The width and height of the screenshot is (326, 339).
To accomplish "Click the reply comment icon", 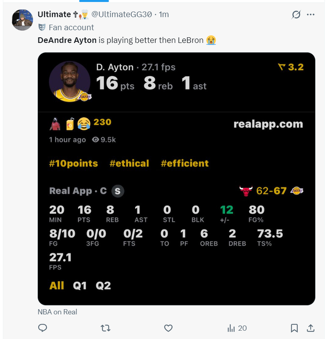I will pyautogui.click(x=42, y=328).
